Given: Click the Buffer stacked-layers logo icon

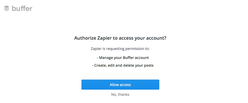Looking at the screenshot, I should tap(6, 8).
